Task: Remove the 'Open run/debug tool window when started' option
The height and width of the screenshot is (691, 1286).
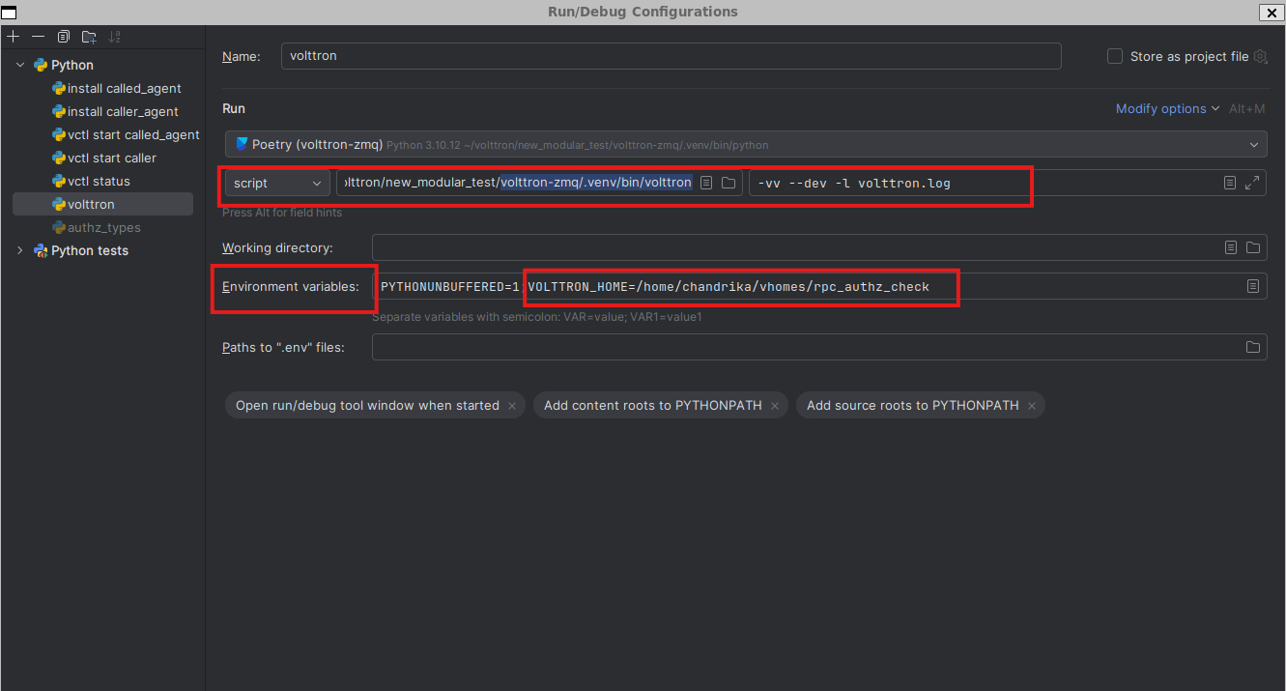Action: coord(512,406)
